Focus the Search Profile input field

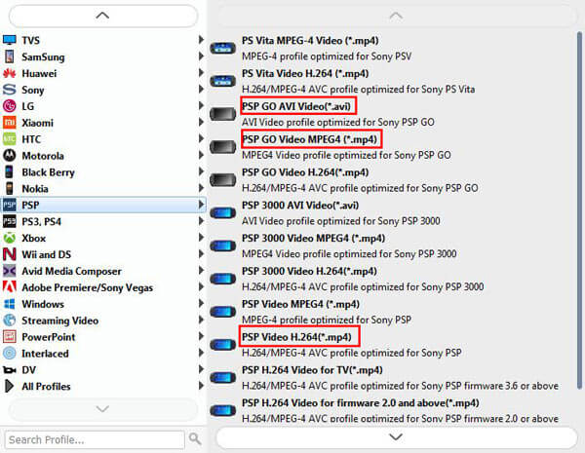point(95,440)
